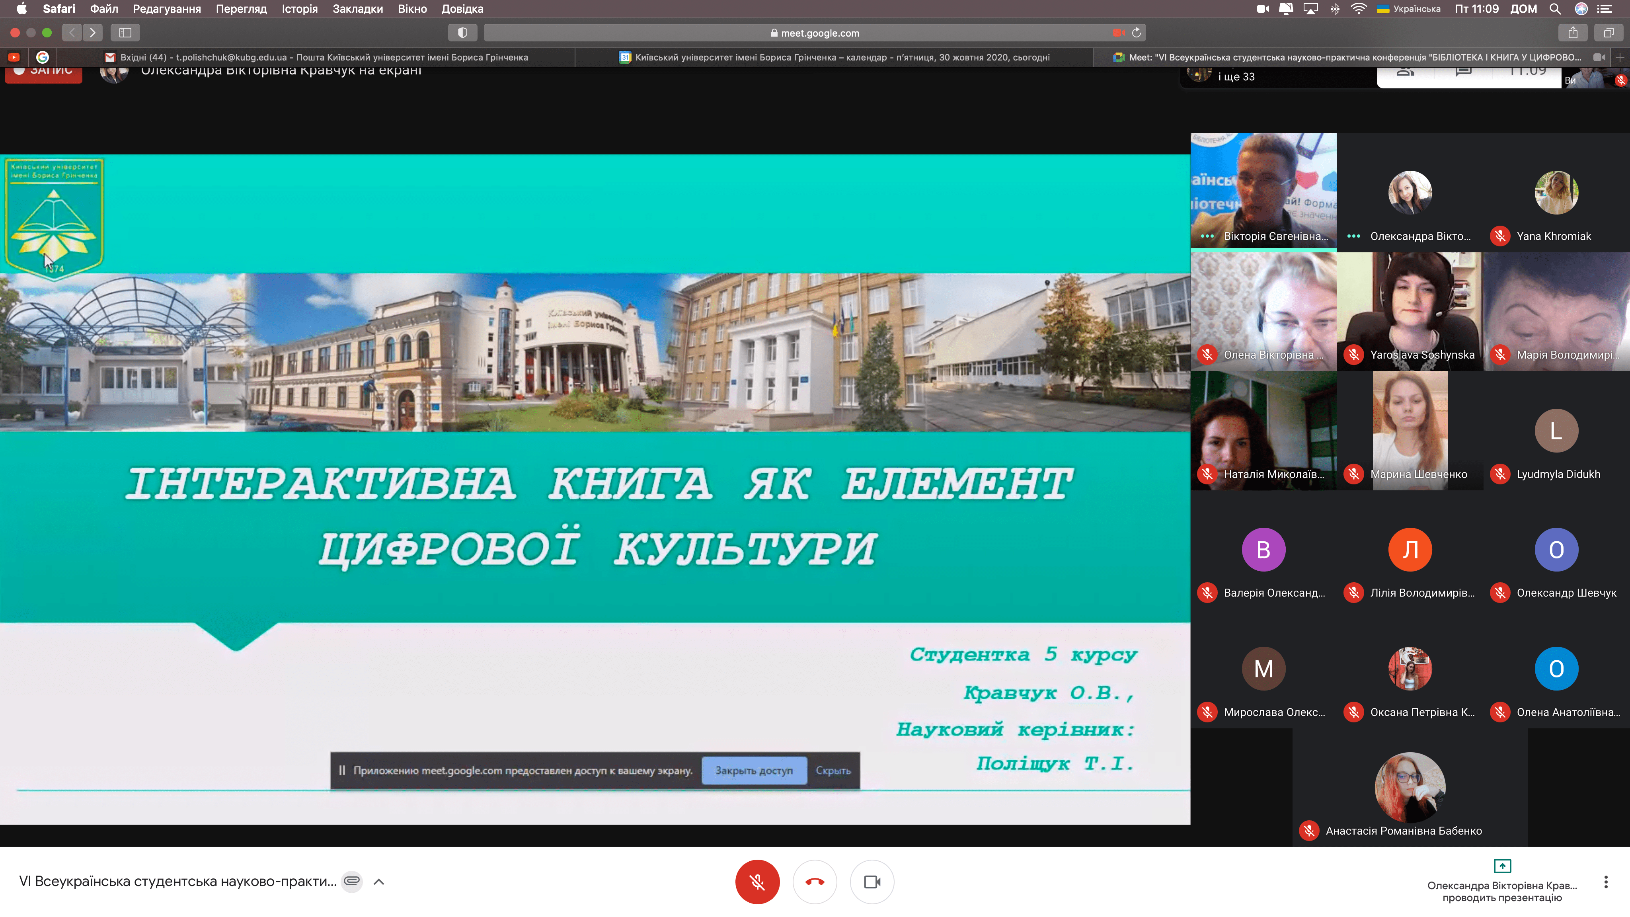Click 'Скрыть' to hide the sharing bar

click(833, 770)
